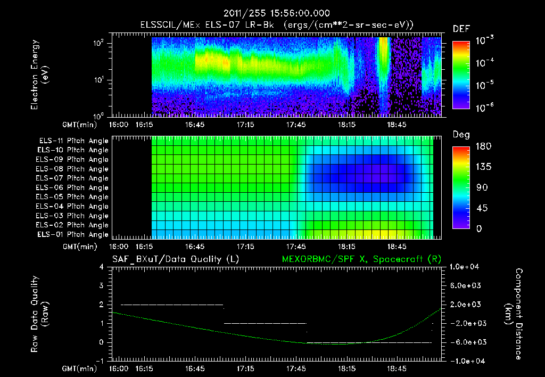Select the ELS-10 Pitch Angle row label
Viewport: 545px width, 377px height.
tap(72, 150)
